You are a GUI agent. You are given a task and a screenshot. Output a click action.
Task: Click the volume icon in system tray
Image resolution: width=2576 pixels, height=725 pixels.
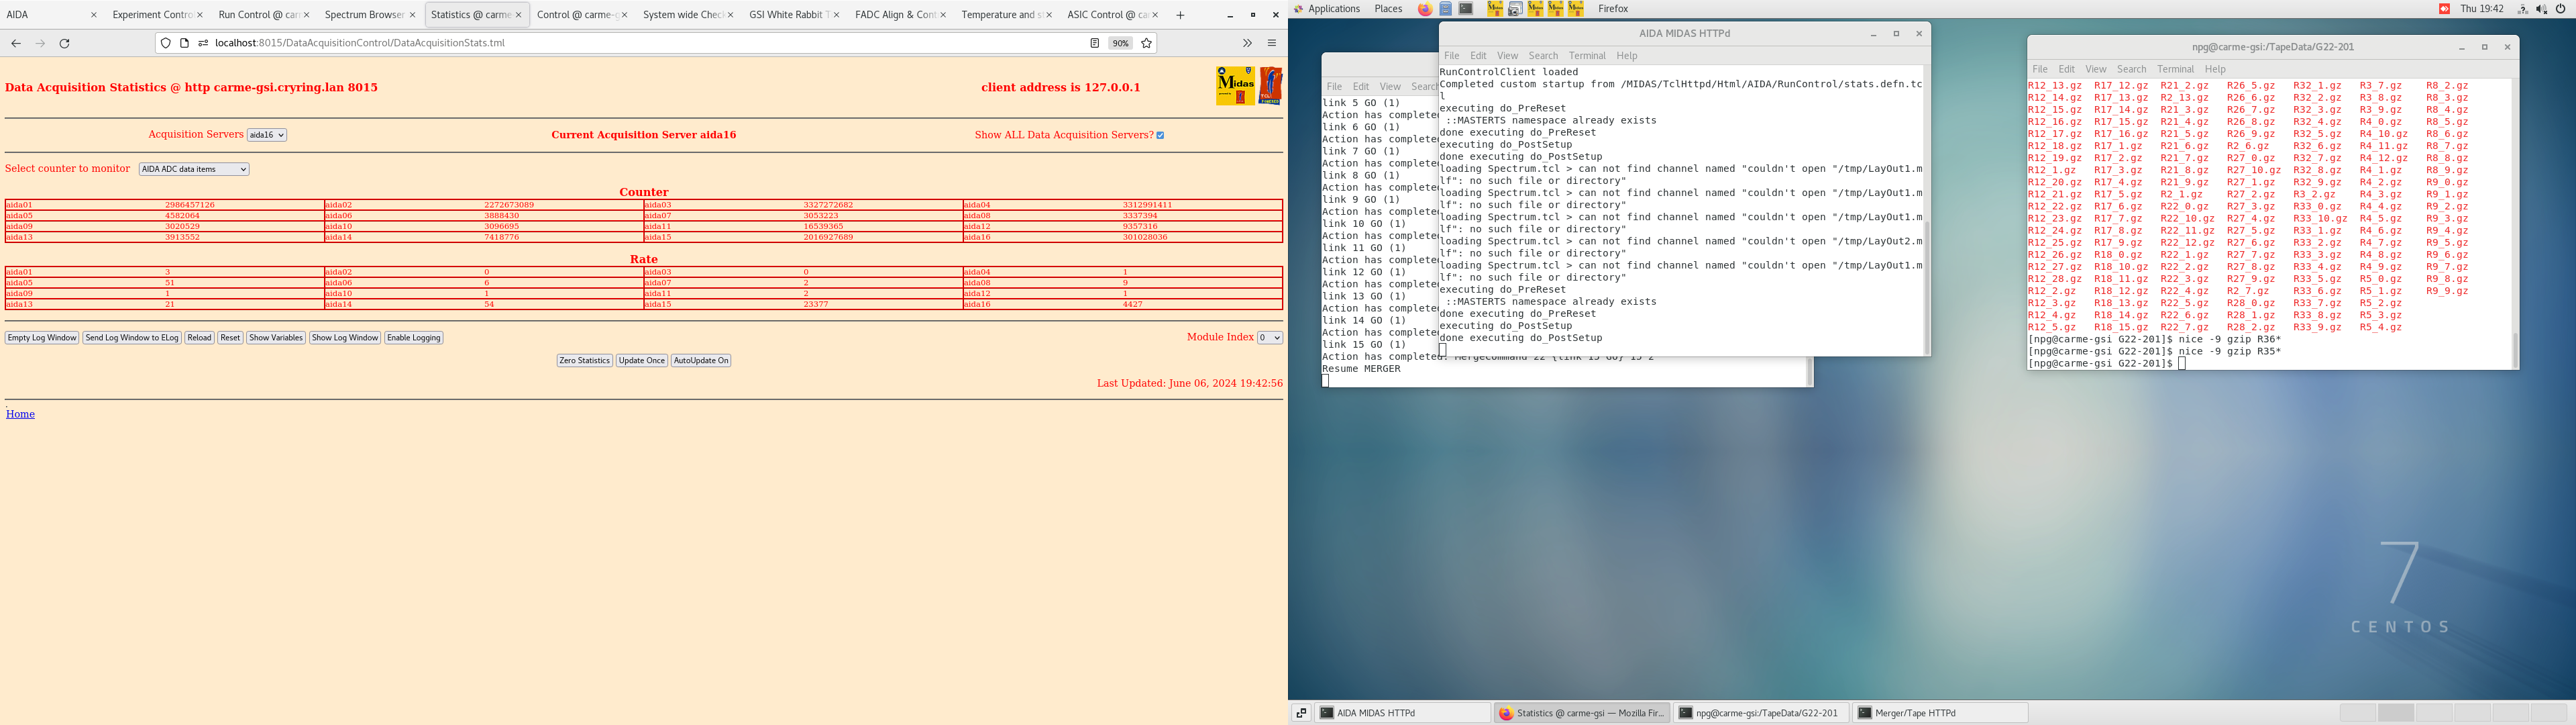pos(2541,9)
